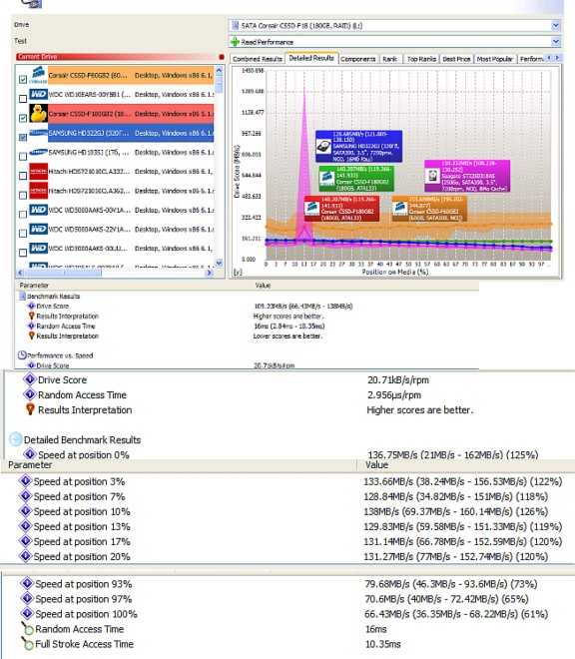This screenshot has width=575, height=659.
Task: Click the WD logo beside WDC WD10EARS
Action: pos(38,94)
